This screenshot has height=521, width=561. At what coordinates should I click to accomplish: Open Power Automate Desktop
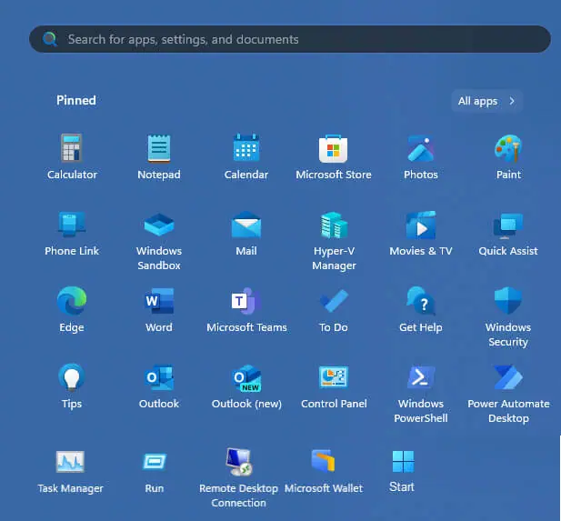[508, 393]
